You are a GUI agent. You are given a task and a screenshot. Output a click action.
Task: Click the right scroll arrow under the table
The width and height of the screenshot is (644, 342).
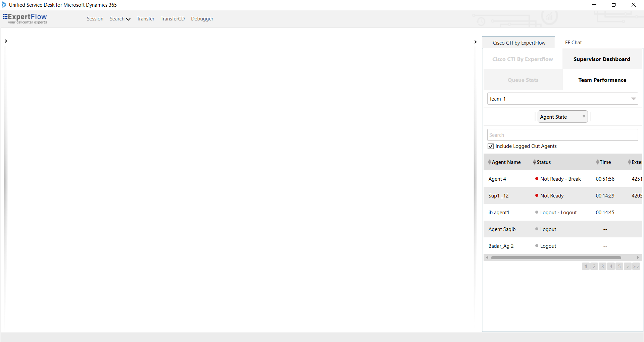(x=638, y=258)
